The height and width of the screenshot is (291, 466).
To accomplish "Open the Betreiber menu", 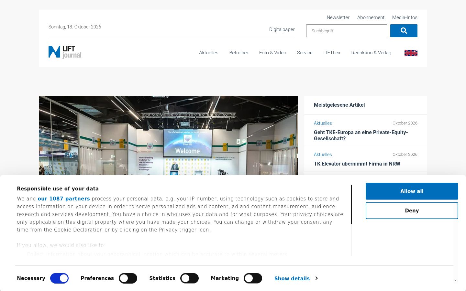I will [x=239, y=53].
